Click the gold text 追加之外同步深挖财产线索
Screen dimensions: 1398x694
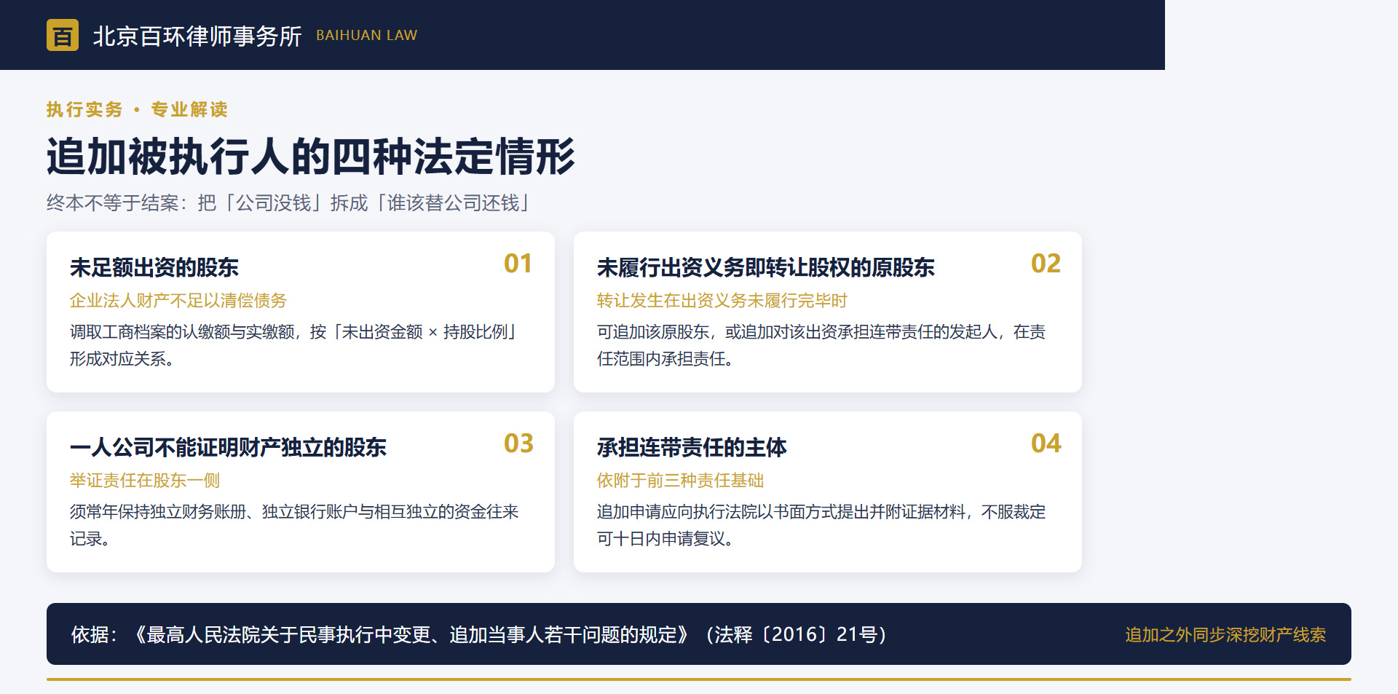click(x=1225, y=634)
